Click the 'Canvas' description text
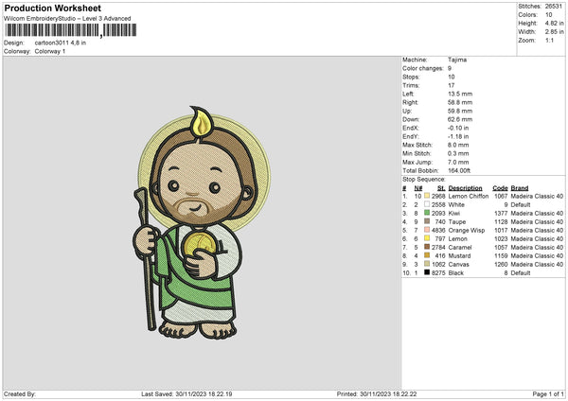Image resolution: width=568 pixels, height=401 pixels. 458,264
